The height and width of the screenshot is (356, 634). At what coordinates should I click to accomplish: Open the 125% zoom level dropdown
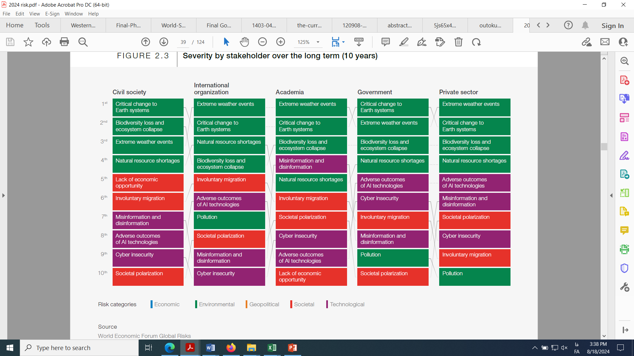[x=318, y=42]
